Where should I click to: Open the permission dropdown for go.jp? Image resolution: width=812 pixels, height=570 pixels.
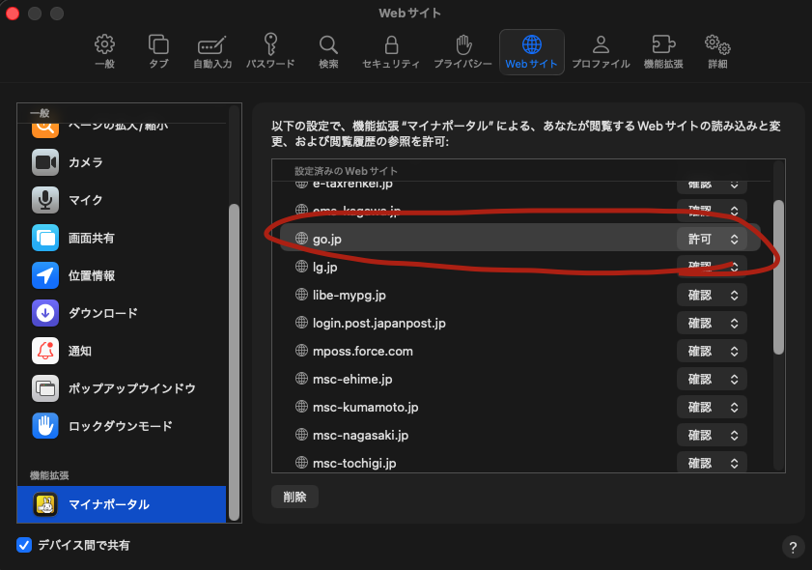point(712,239)
